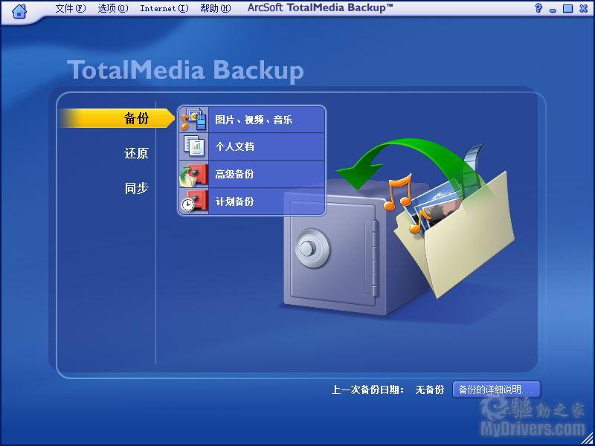Switch to the 同步 section
This screenshot has width=595, height=446.
pyautogui.click(x=136, y=188)
